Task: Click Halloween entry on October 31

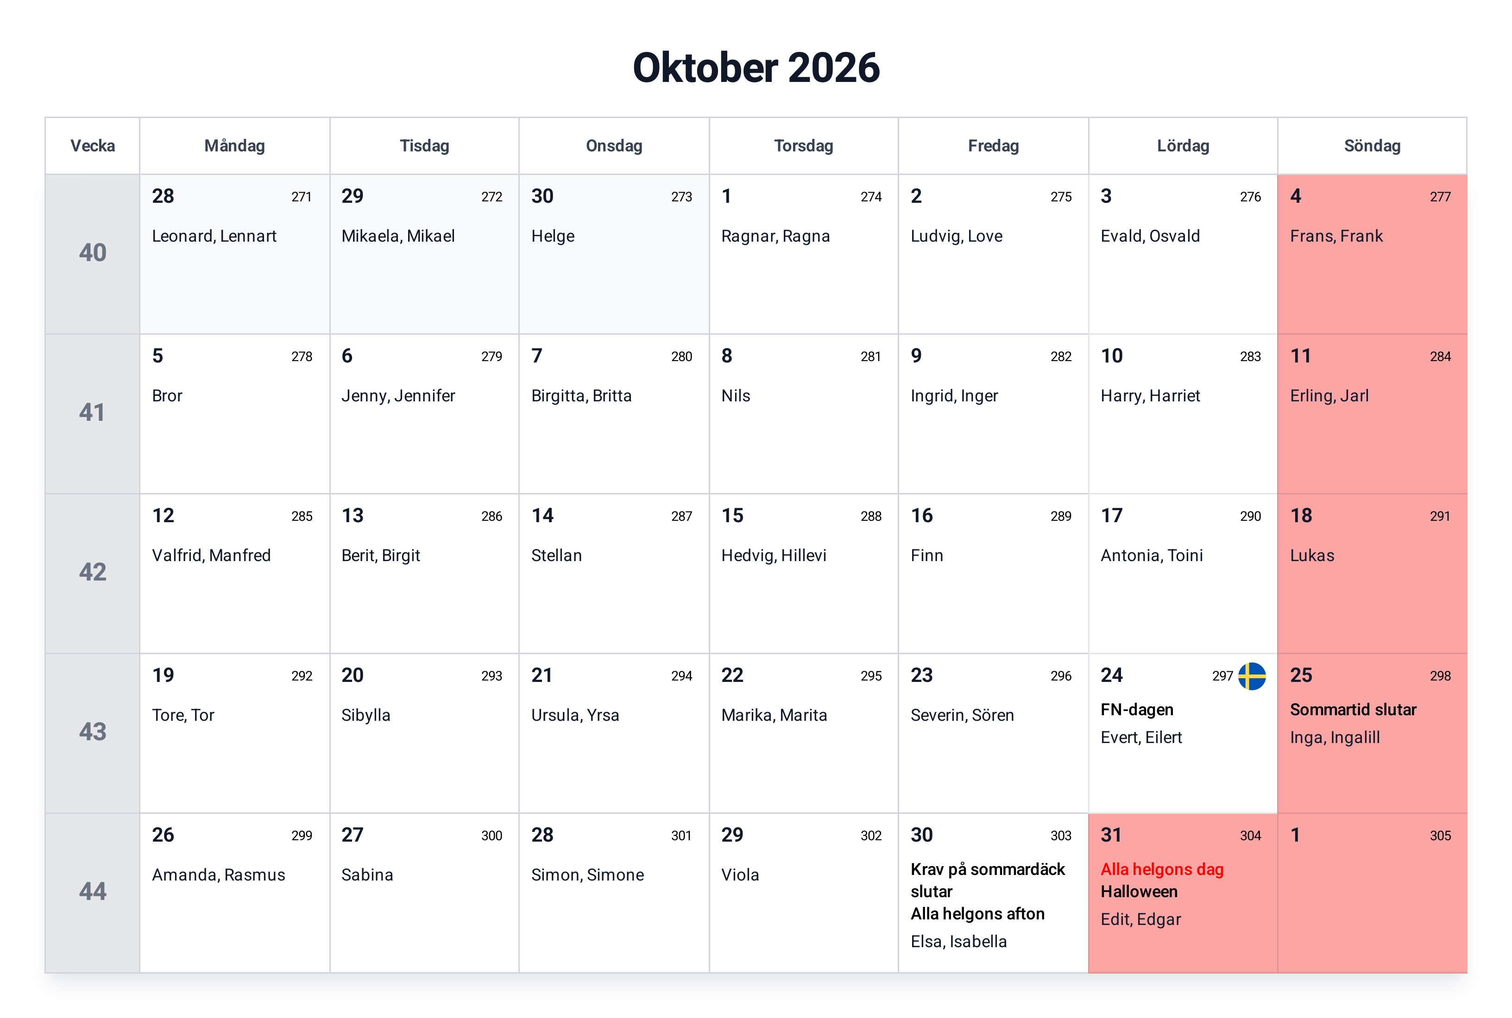Action: pos(1139,892)
